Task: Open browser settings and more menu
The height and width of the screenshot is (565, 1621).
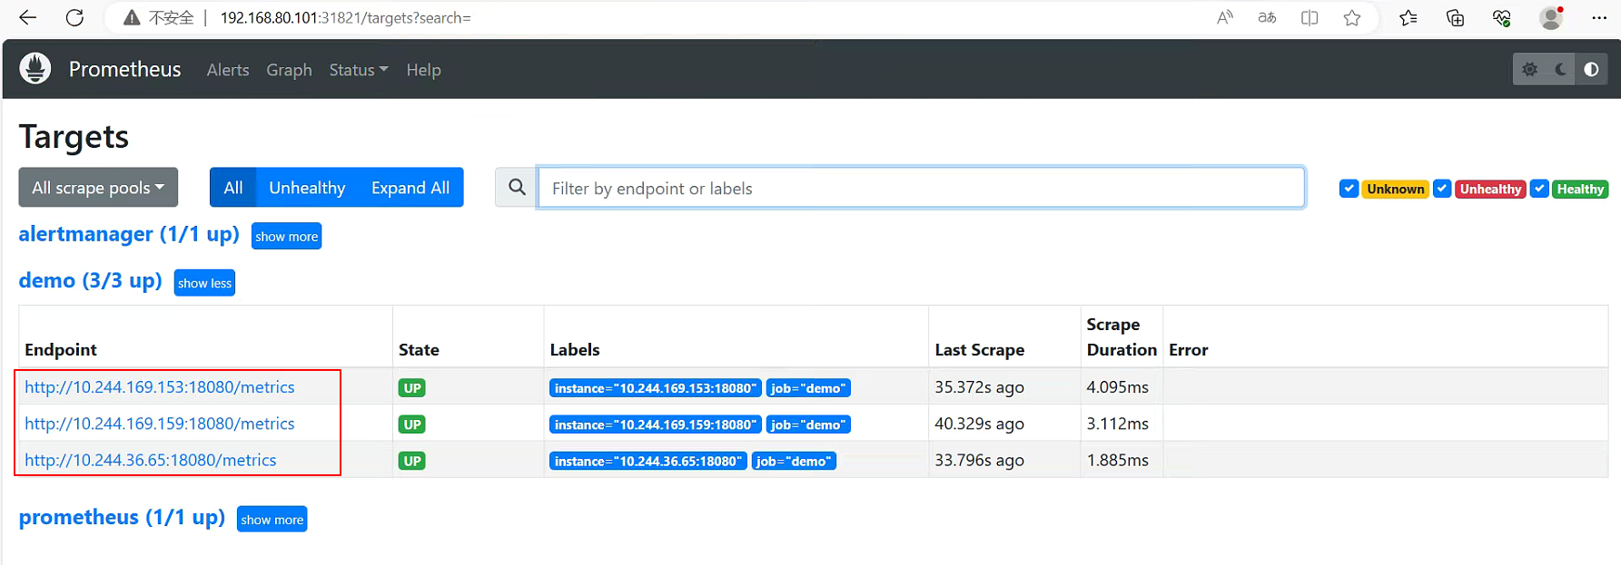Action: point(1599,17)
